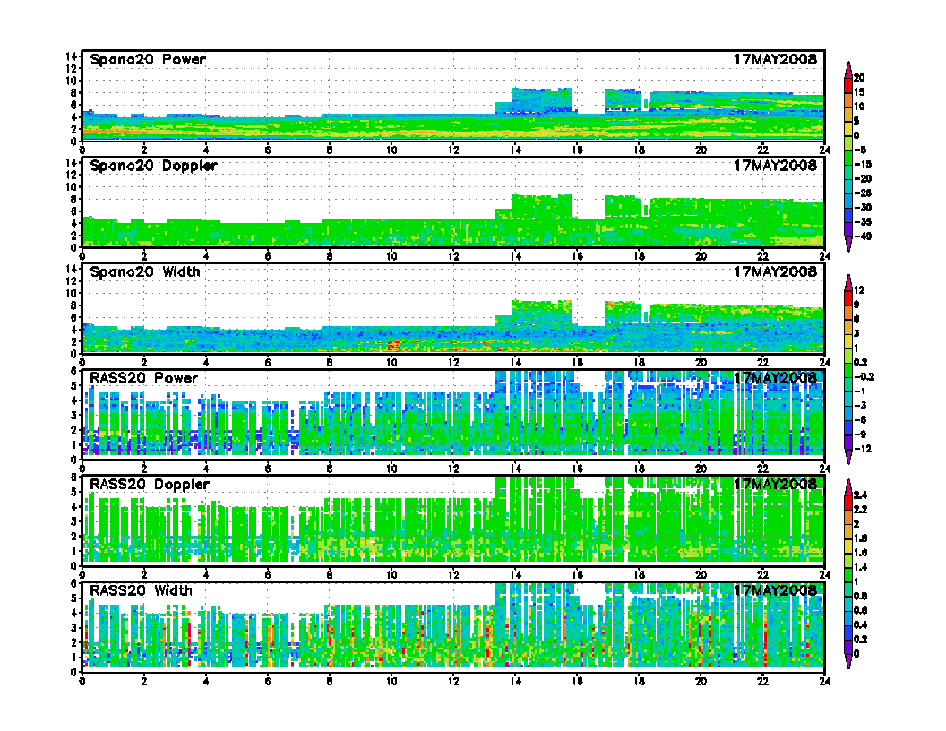Select the purple bottom arrow of the bottom colorbar
Viewport: 946px width, 731px height.
pos(848,661)
